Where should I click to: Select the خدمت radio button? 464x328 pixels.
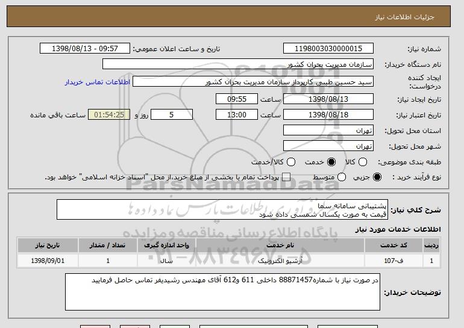(331, 162)
